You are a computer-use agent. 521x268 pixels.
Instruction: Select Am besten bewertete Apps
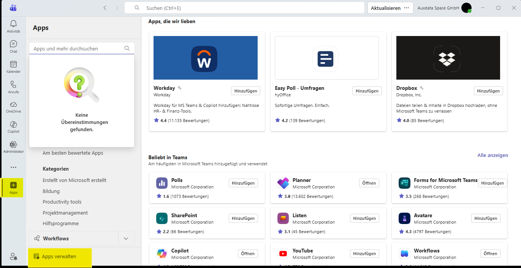(73, 153)
